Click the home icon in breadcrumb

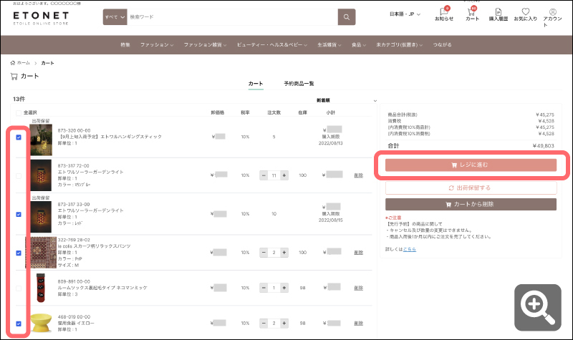tap(13, 63)
